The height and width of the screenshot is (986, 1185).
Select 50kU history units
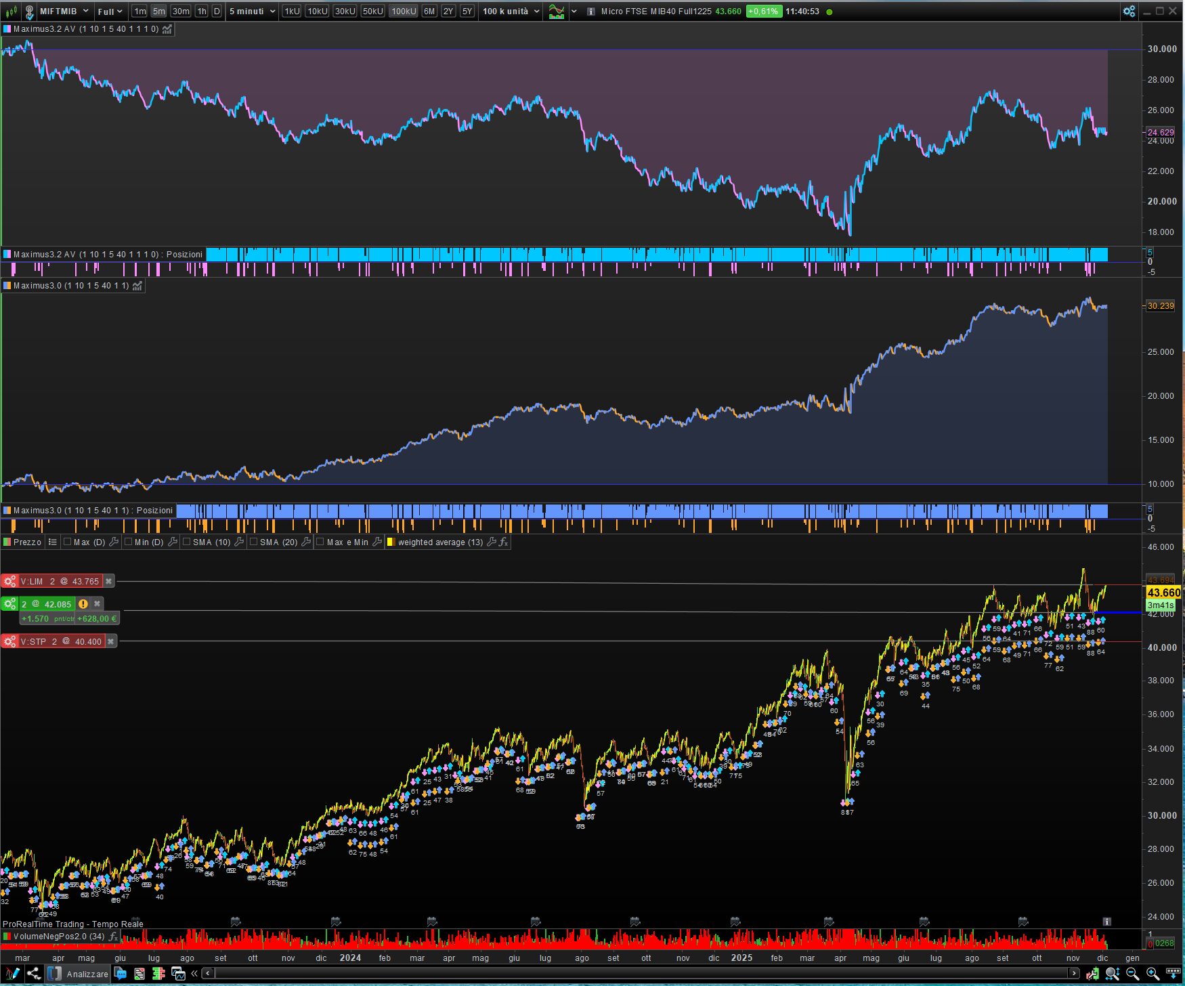point(373,12)
